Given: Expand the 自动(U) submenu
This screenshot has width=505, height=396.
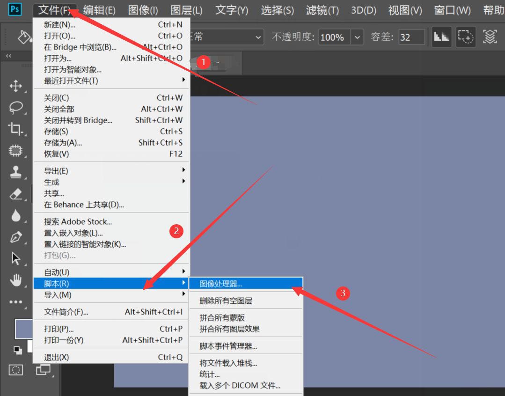Looking at the screenshot, I should 111,272.
